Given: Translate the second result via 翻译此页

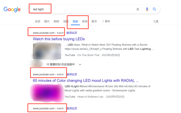Looking at the screenshot, I should click(x=72, y=74).
